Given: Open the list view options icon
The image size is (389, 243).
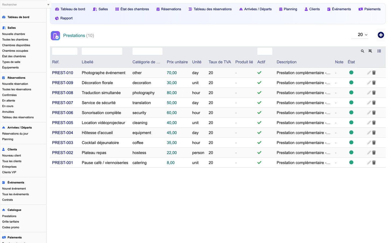Looking at the screenshot, I should [x=379, y=51].
